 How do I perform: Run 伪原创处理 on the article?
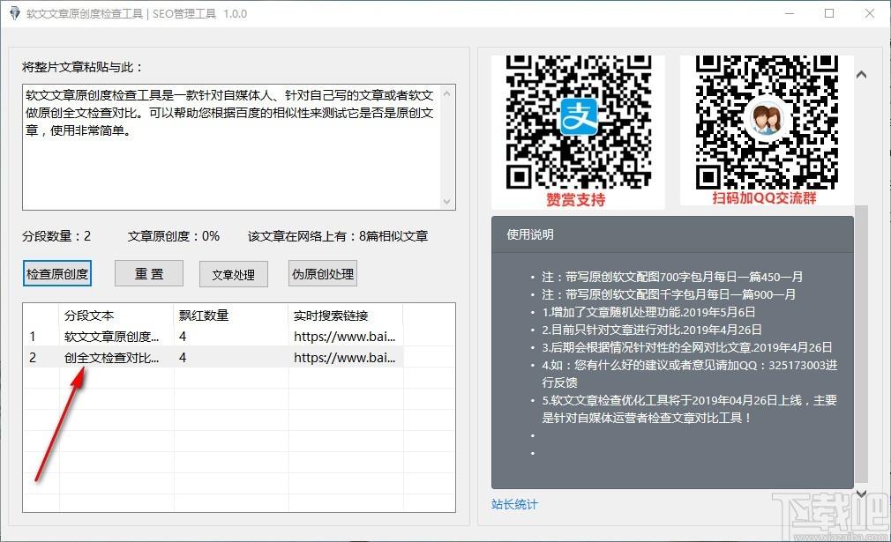coord(323,274)
